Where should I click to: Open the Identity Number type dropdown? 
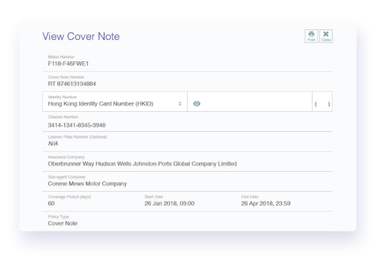click(x=115, y=101)
